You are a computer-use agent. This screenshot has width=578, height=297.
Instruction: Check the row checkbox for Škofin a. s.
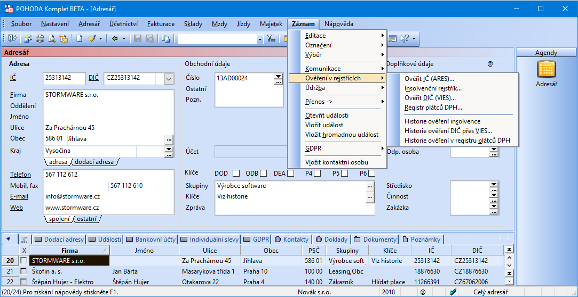tap(23, 271)
